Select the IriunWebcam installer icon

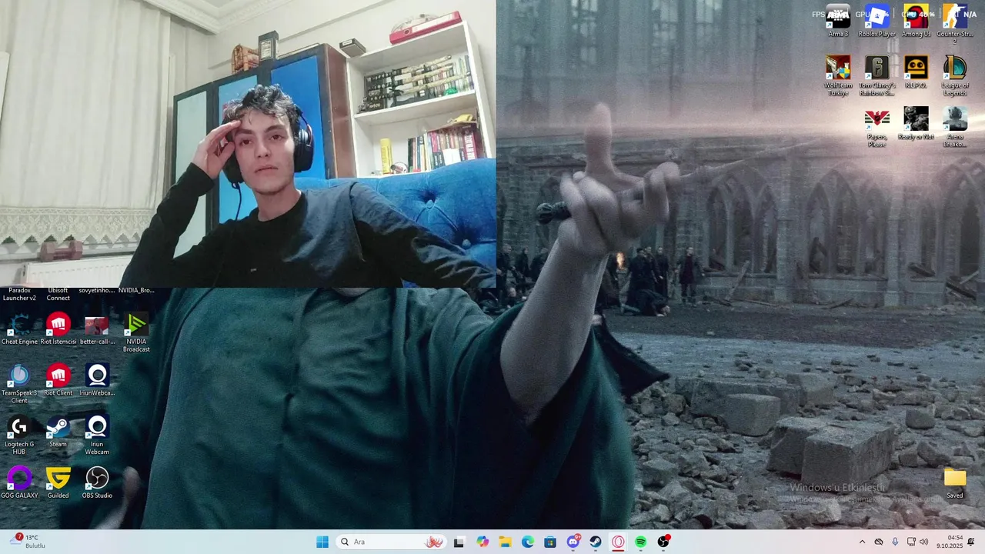point(97,380)
